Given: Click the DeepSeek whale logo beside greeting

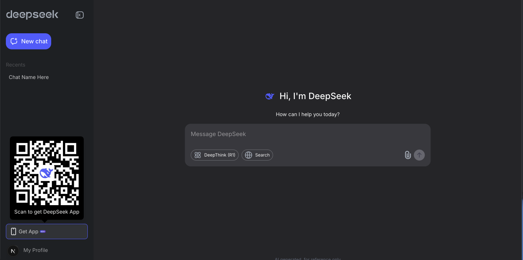Looking at the screenshot, I should [270, 96].
